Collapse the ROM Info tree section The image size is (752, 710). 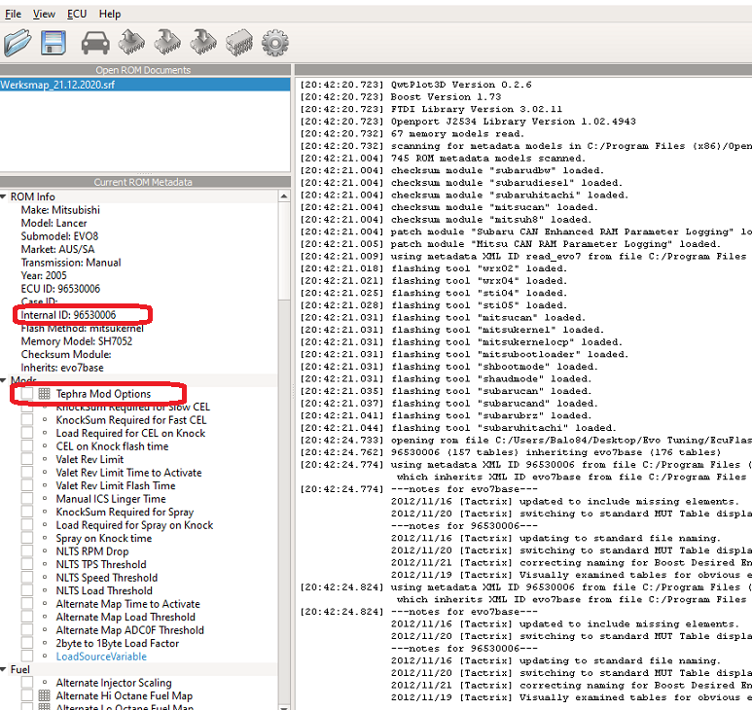[x=5, y=197]
